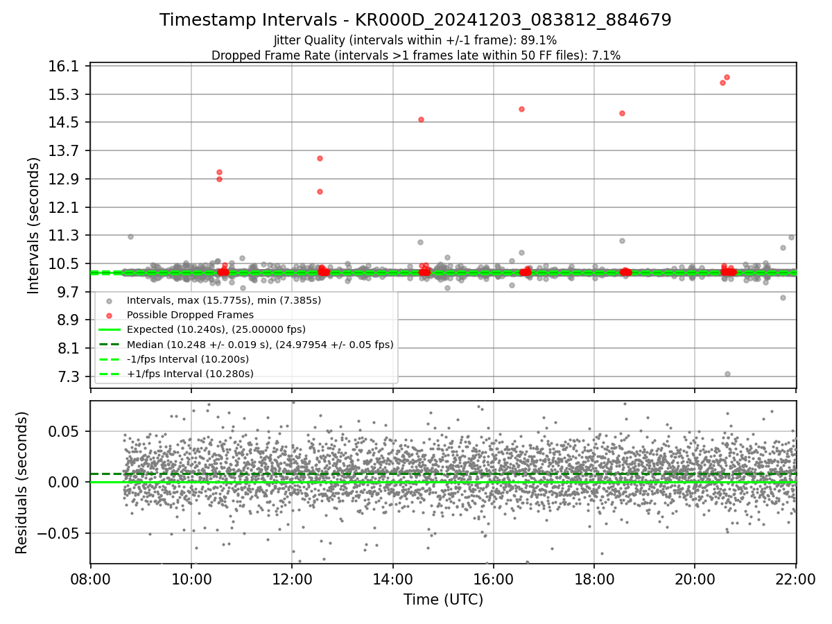Image resolution: width=832 pixels, height=624 pixels.
Task: Select the 'Dropped Frame Rate' 7.1% subtitle line
Action: pyautogui.click(x=415, y=55)
